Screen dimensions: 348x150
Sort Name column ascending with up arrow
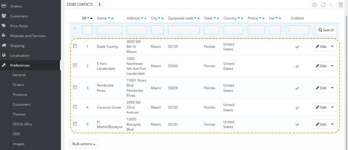(112, 18)
